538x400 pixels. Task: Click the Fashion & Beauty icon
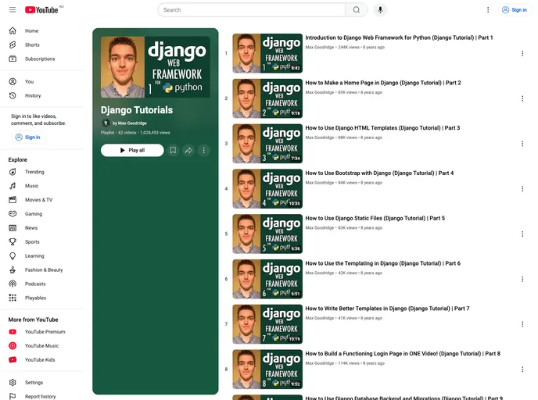(13, 270)
